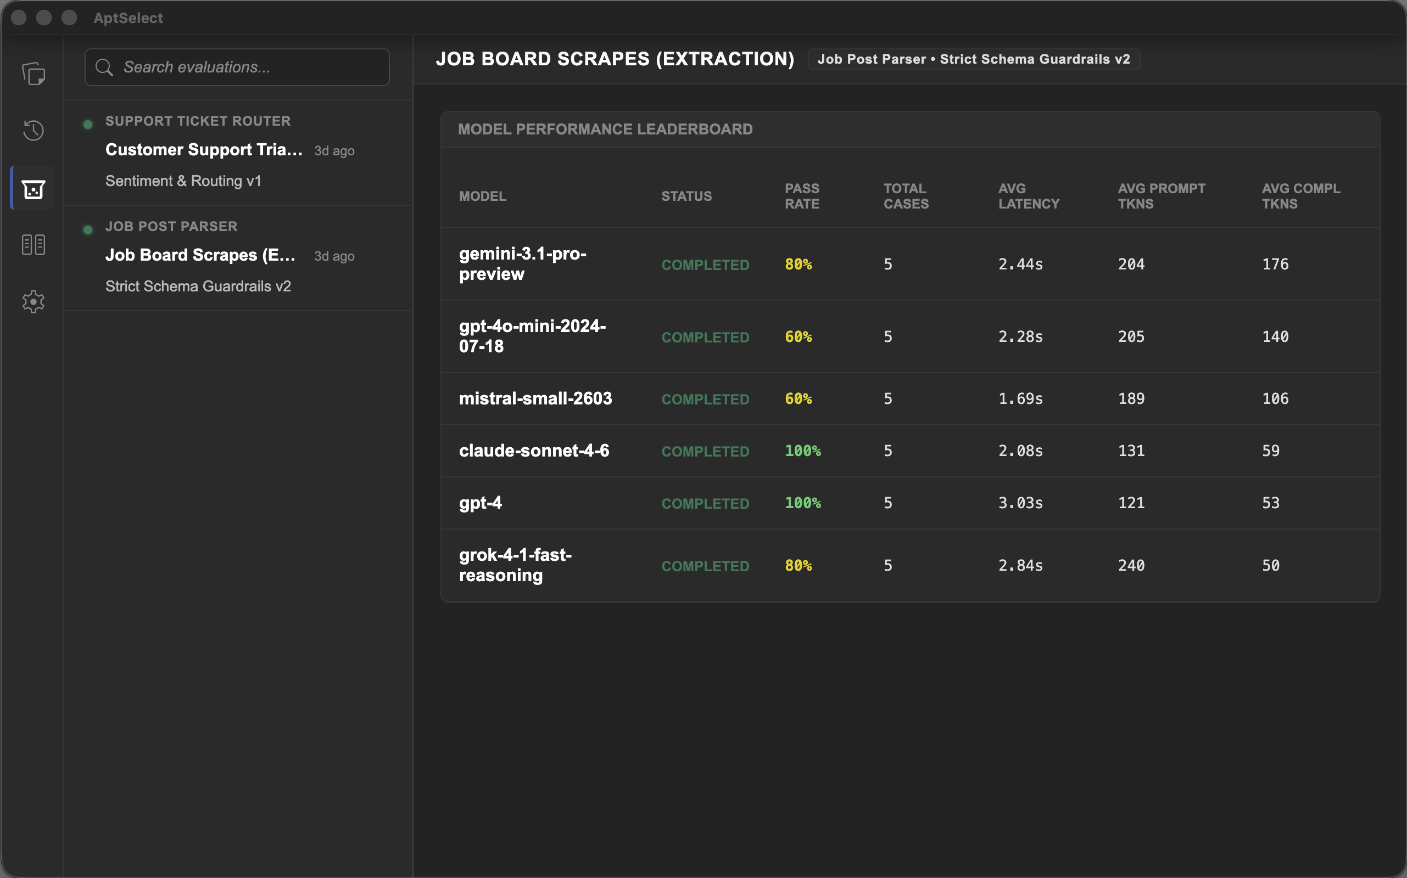The image size is (1407, 878).
Task: Click the green status dot of Job Post Parser
Action: [88, 230]
